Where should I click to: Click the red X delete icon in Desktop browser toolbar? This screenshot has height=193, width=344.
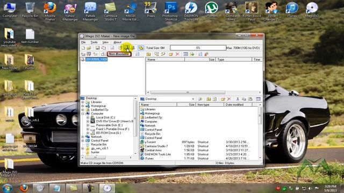coord(229,99)
